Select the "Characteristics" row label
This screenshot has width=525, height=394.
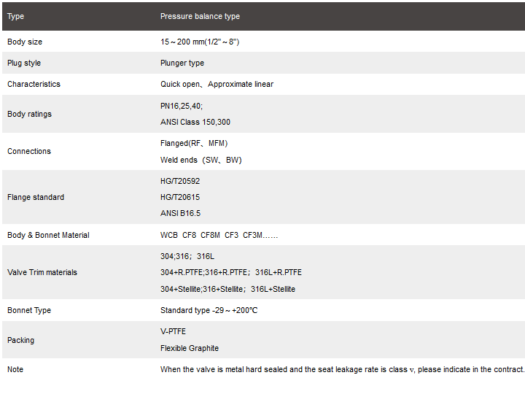(x=34, y=84)
